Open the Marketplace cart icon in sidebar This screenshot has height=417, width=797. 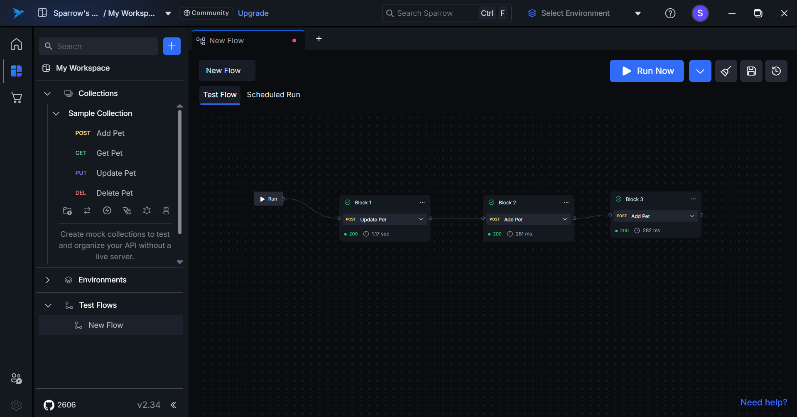pos(16,98)
